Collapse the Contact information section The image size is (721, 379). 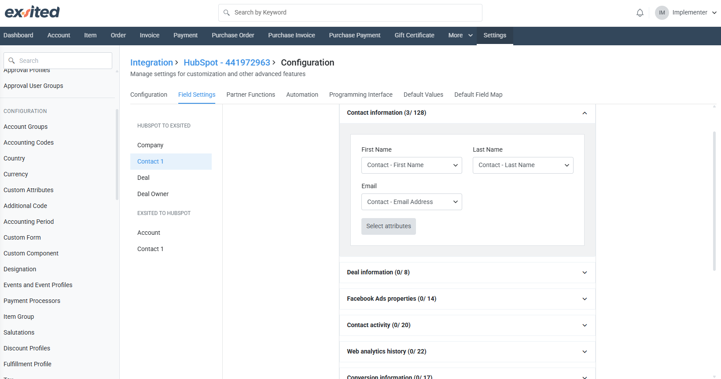585,113
